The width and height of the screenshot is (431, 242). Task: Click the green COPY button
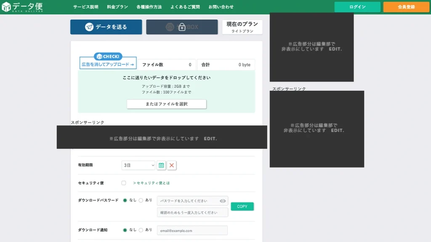(x=242, y=206)
